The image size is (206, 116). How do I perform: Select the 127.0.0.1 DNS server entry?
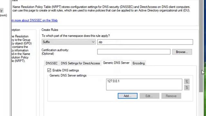113,81
